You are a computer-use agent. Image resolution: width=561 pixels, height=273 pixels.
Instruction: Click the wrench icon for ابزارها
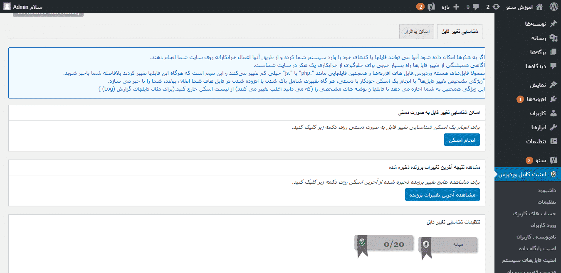coord(553,127)
